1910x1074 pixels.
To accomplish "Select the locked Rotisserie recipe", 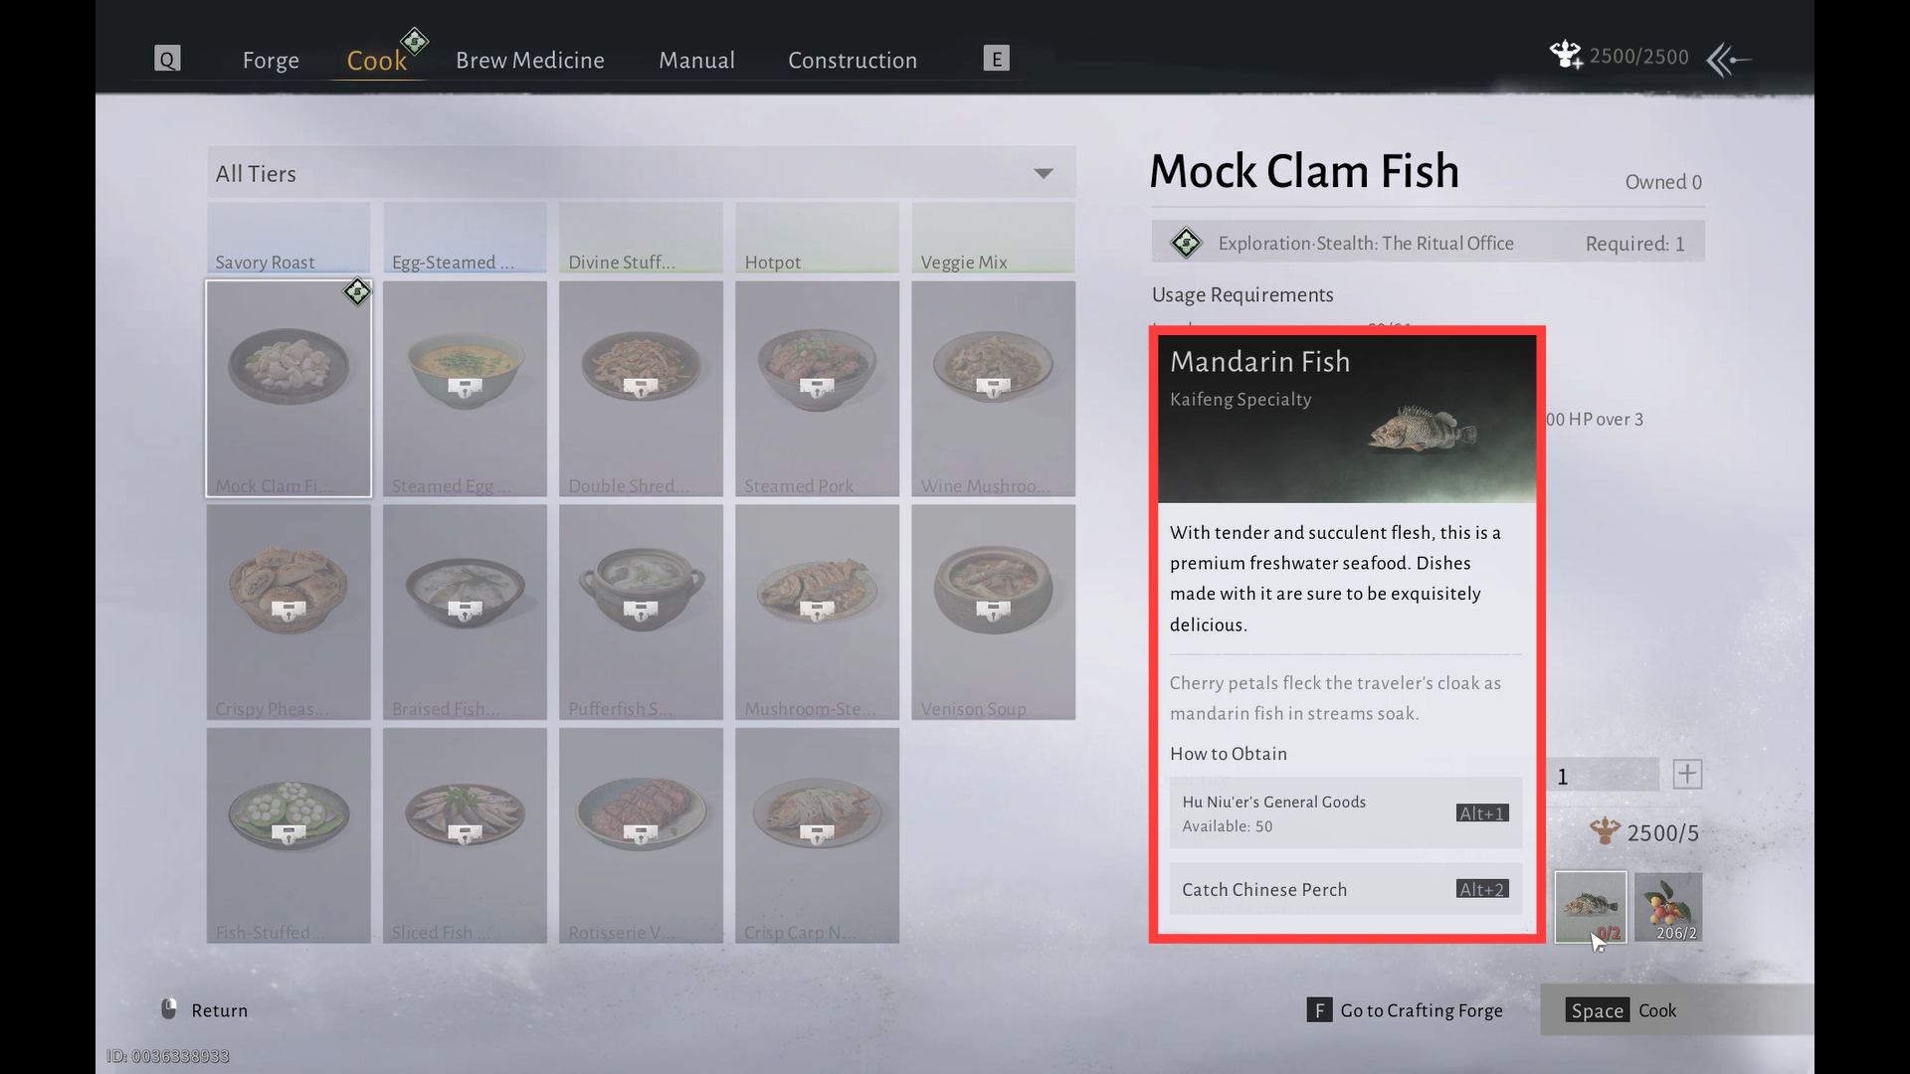I will 641,835.
